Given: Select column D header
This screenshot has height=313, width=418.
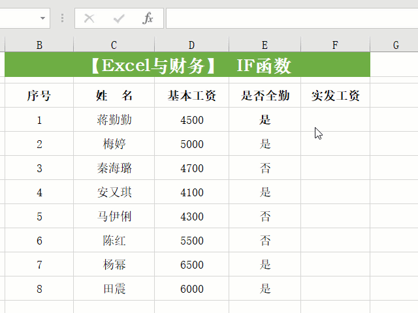Looking at the screenshot, I should 191,45.
